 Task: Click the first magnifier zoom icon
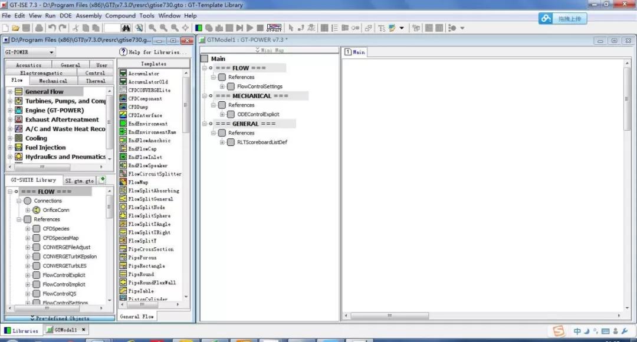pos(152,28)
